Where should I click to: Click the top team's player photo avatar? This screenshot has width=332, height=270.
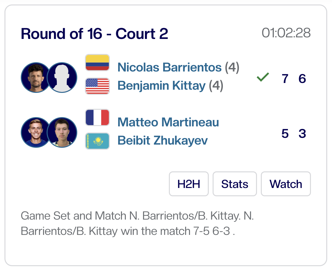pos(36,78)
